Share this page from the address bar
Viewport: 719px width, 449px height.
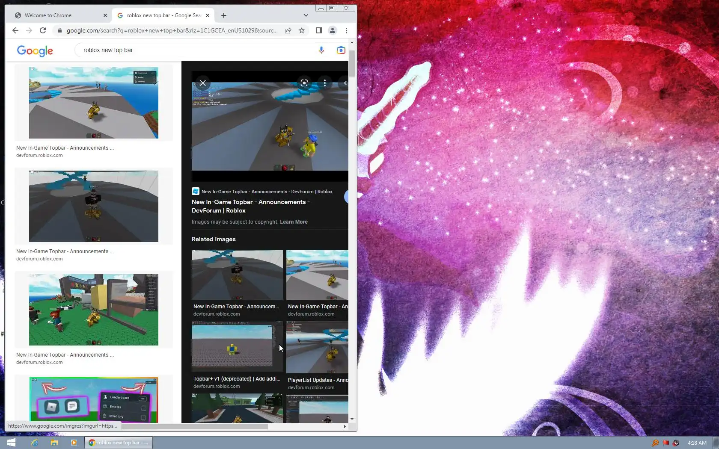288,30
